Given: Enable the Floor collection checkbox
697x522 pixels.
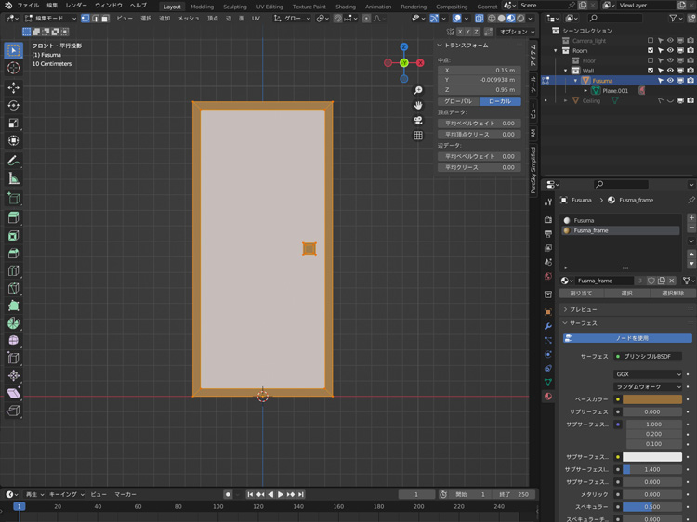Looking at the screenshot, I should (x=651, y=61).
